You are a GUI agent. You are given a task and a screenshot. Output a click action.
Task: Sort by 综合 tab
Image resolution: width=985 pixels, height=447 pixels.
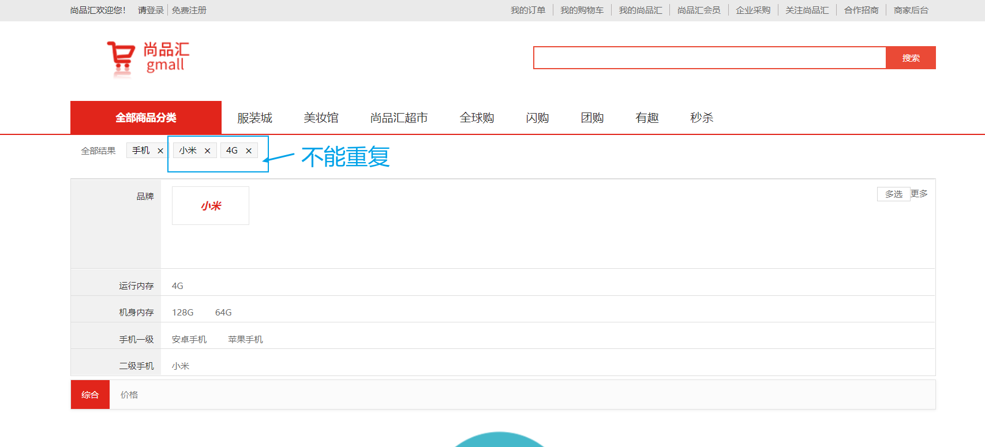(90, 395)
